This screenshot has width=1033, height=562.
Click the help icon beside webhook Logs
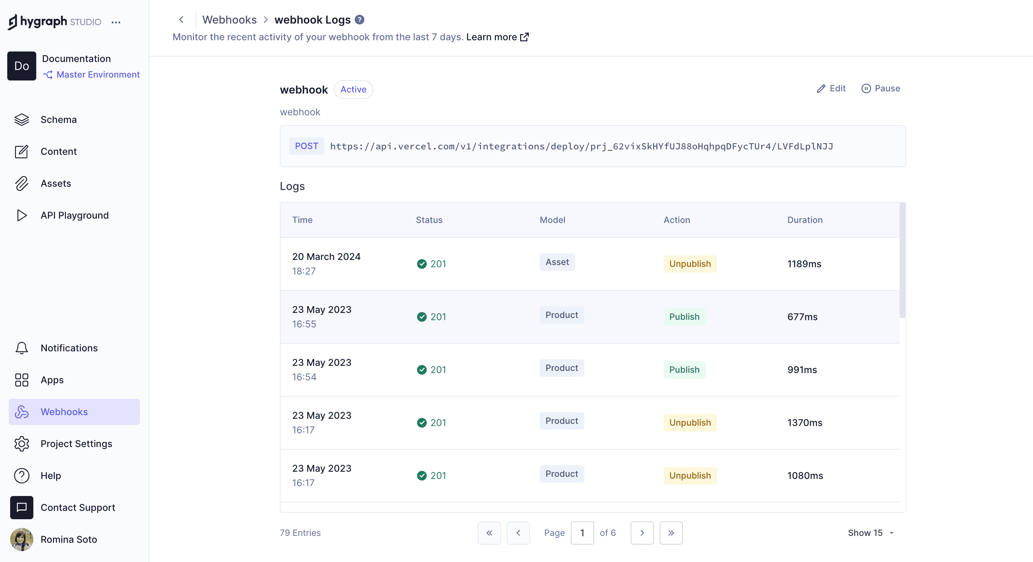(359, 19)
